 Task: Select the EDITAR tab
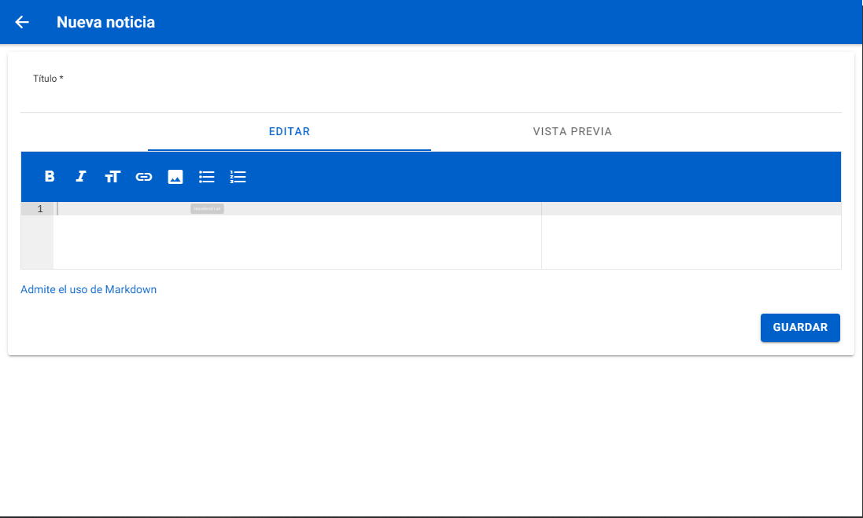[290, 131]
